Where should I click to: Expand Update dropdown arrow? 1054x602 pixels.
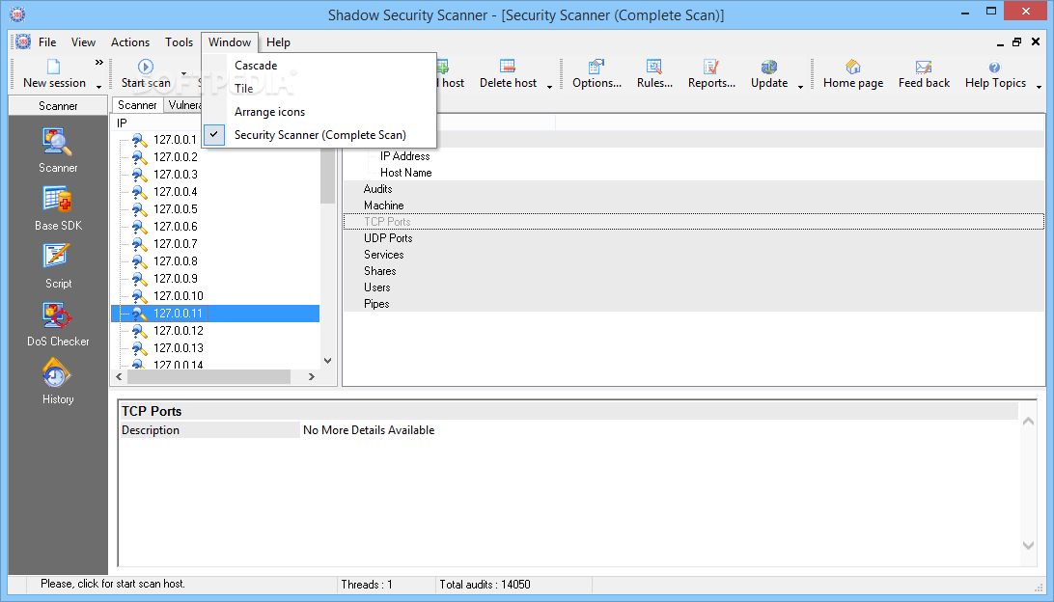click(x=800, y=86)
